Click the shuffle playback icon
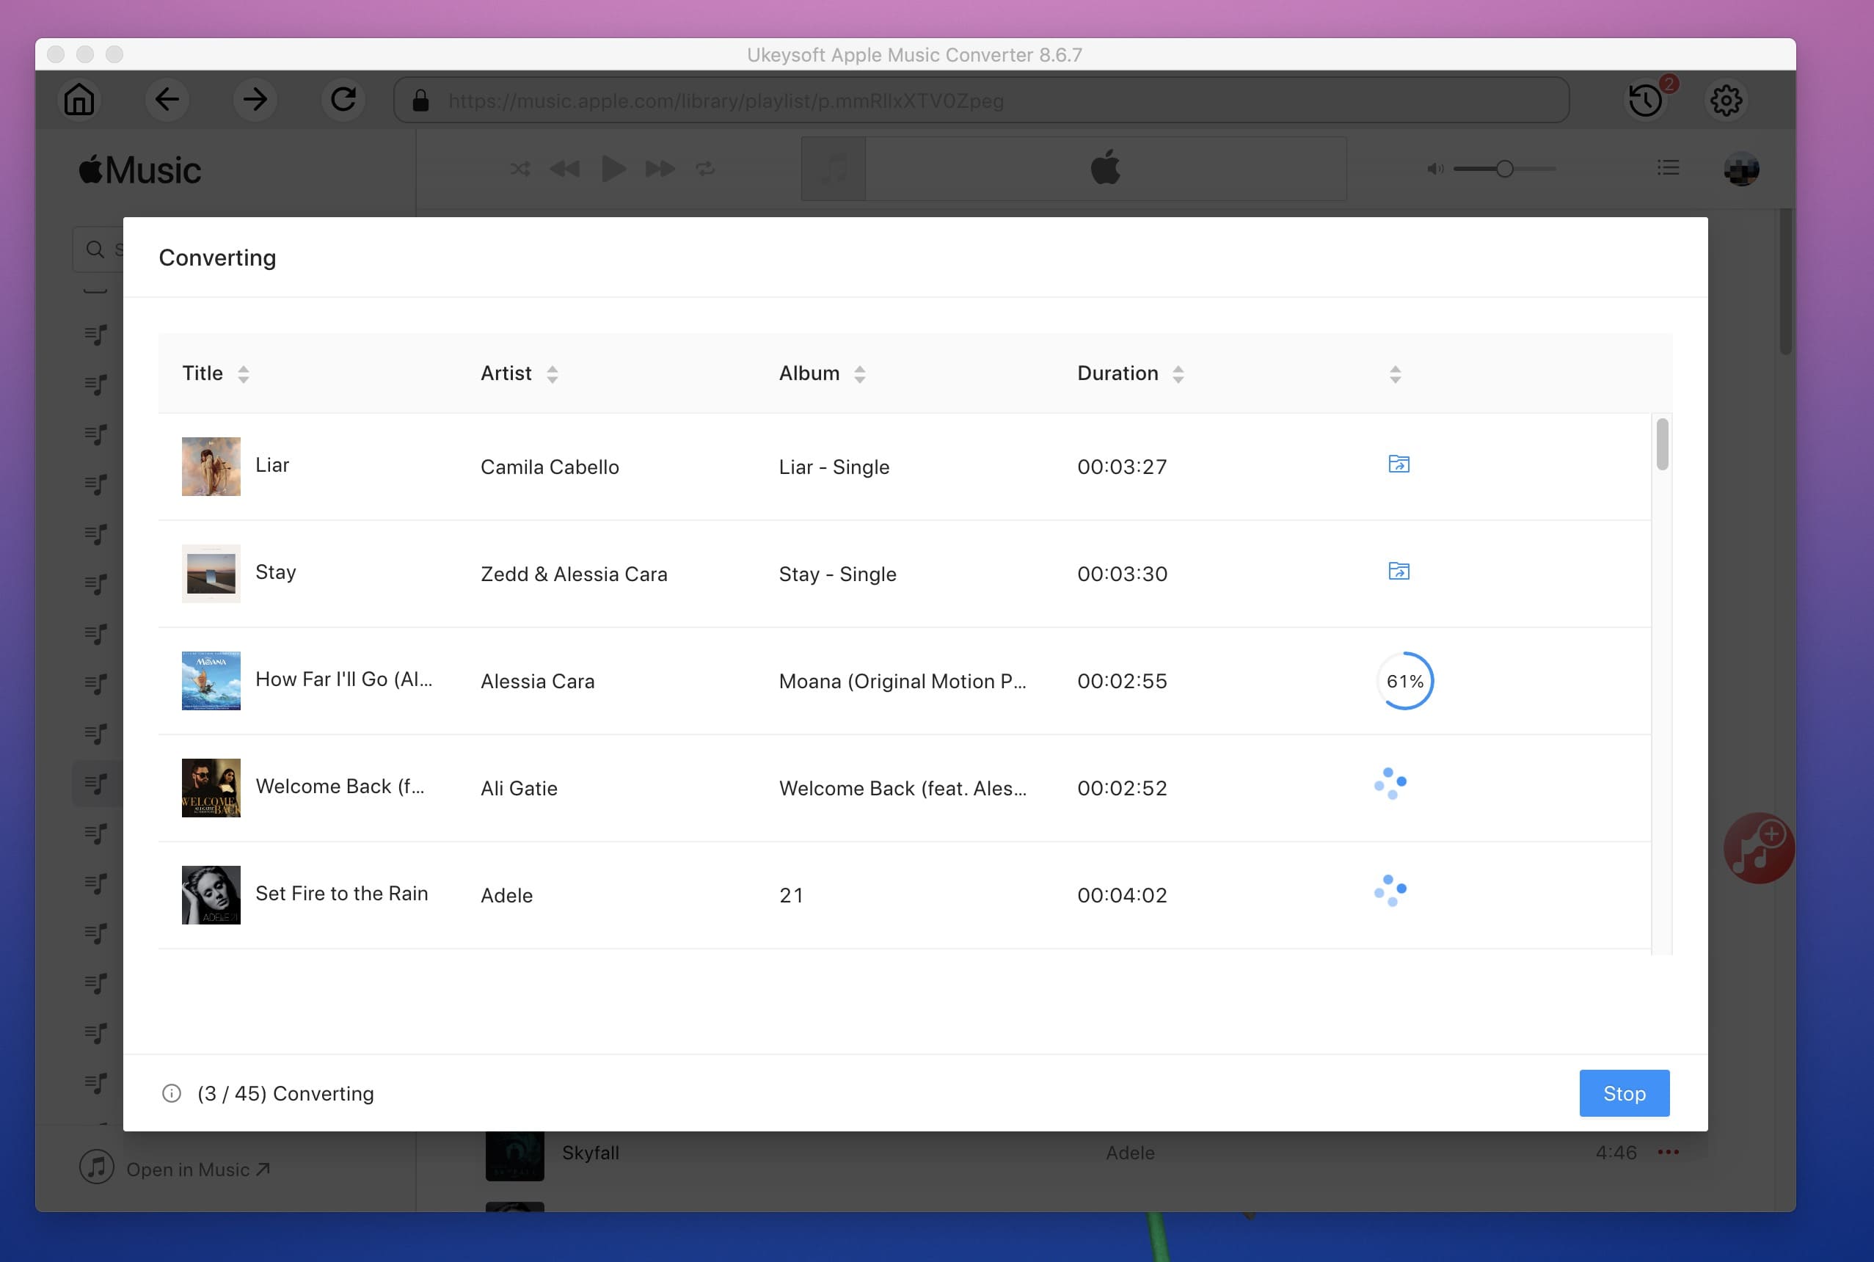 click(519, 167)
